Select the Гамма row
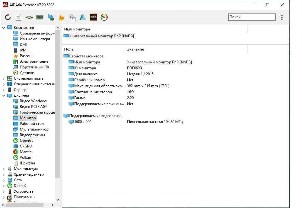 [101, 98]
